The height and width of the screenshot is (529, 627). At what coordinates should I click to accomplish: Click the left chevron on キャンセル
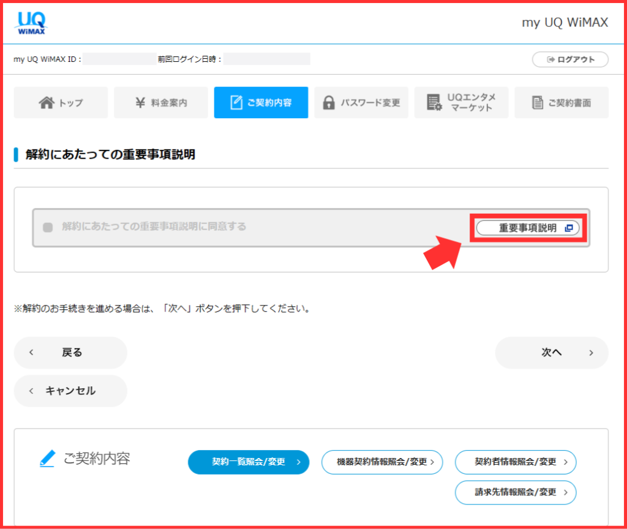[31, 391]
